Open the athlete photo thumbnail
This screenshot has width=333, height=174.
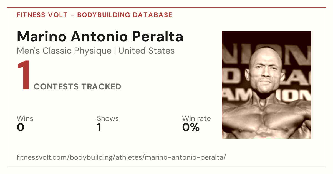click(266, 85)
